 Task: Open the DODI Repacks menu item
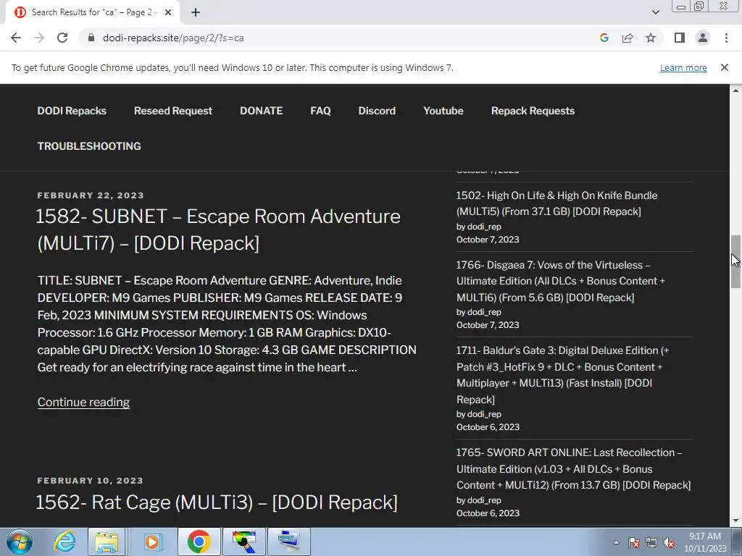pyautogui.click(x=72, y=111)
